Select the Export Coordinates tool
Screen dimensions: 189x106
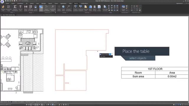(46, 8)
